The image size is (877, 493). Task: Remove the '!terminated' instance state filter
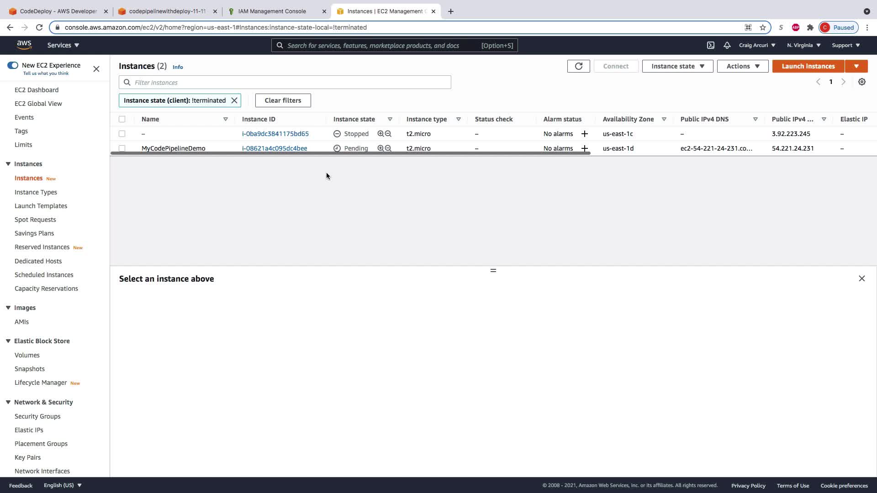(234, 100)
